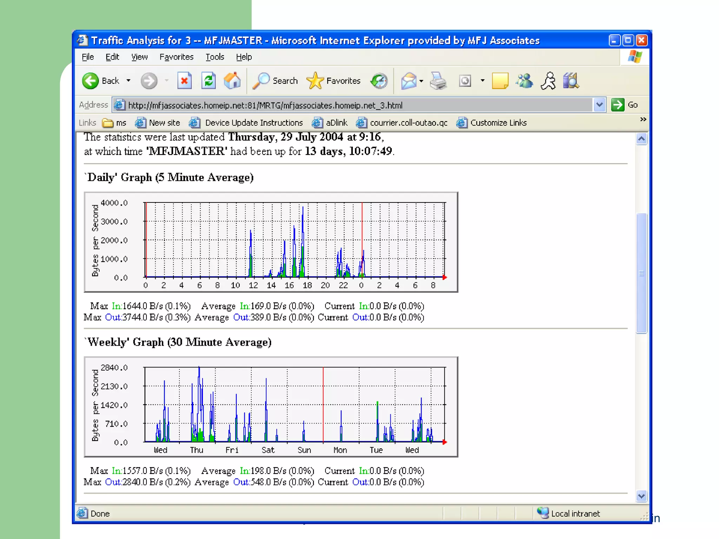
Task: Open the Favorites pane with star icon
Action: click(334, 81)
